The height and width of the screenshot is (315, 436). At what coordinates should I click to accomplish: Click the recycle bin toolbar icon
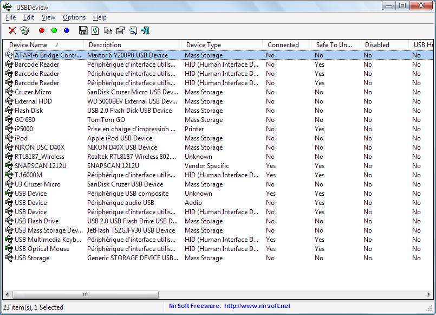tap(25, 31)
